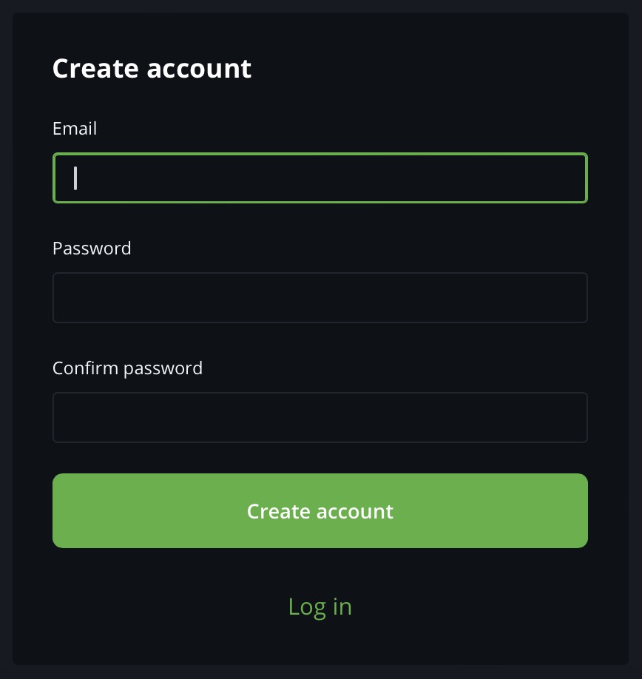Click the Email field label
The width and height of the screenshot is (642, 679).
pos(74,128)
